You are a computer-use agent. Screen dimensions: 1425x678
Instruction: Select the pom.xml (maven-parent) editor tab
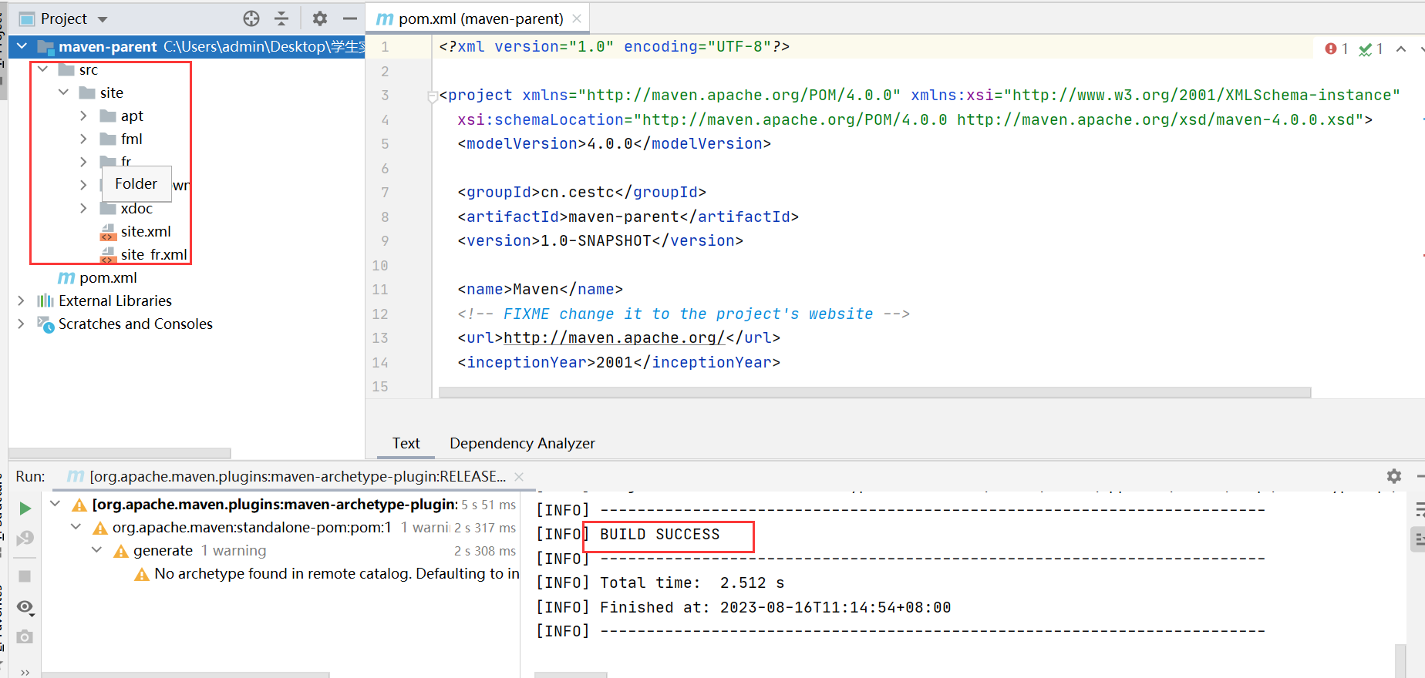(480, 18)
